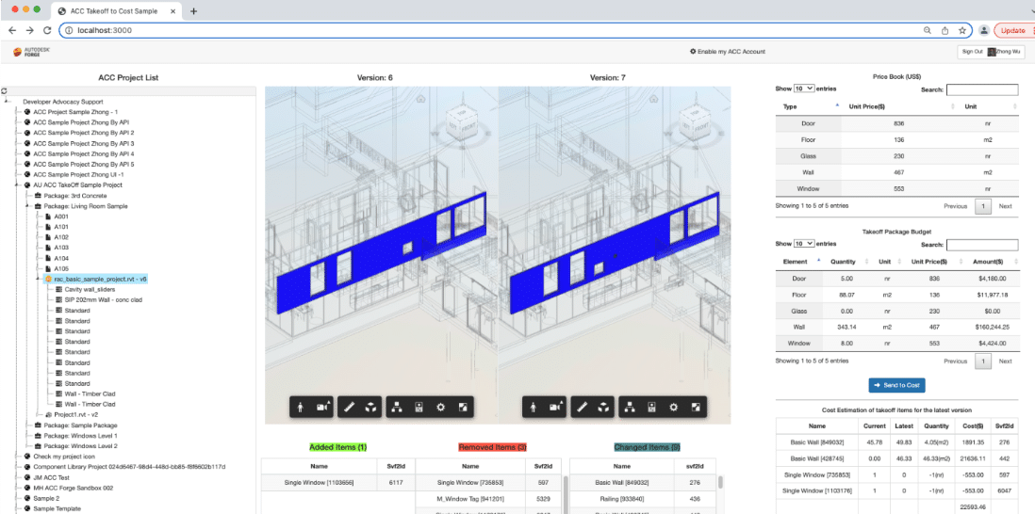Click the Added Items (1) green label
This screenshot has height=514, width=1035.
pyautogui.click(x=338, y=447)
